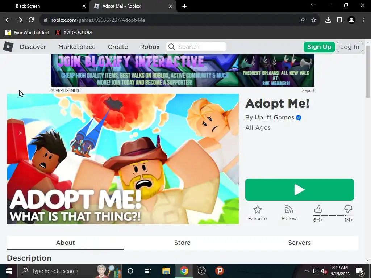The height and width of the screenshot is (278, 371).
Task: Share this page using the share icon
Action: [x=302, y=20]
